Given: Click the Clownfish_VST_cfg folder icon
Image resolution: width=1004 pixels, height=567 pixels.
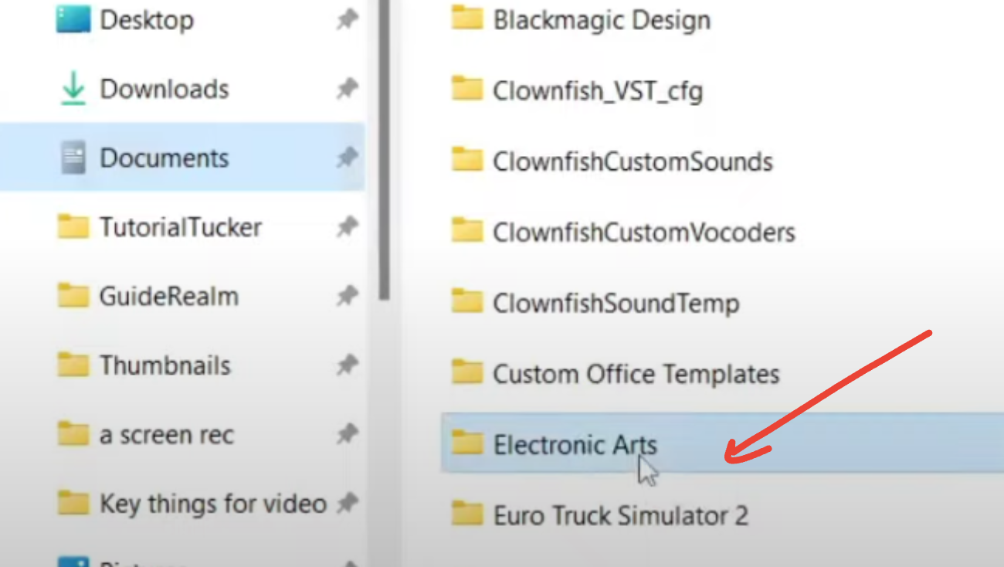Looking at the screenshot, I should coord(466,90).
